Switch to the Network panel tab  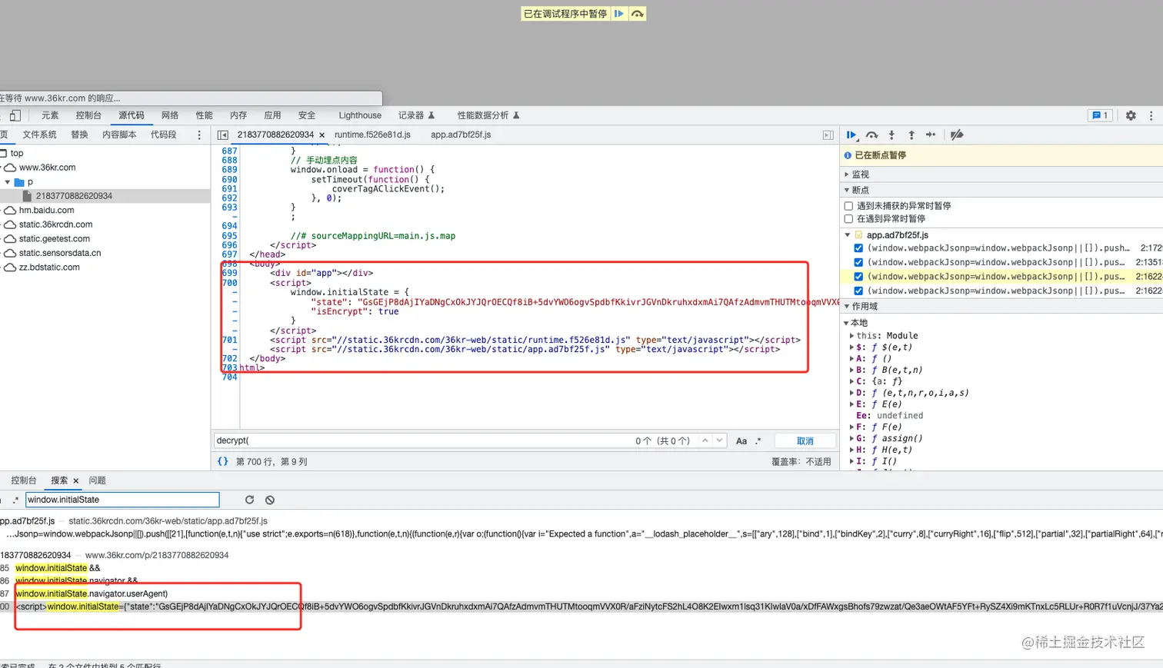coord(170,115)
